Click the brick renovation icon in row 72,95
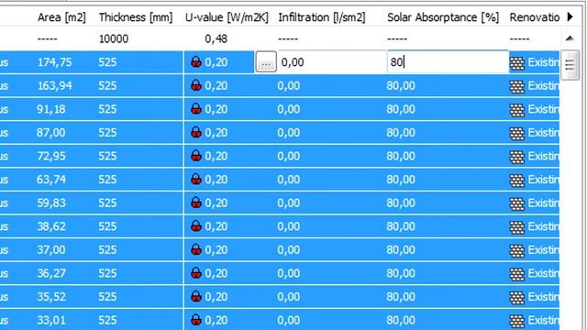 pyautogui.click(x=517, y=157)
